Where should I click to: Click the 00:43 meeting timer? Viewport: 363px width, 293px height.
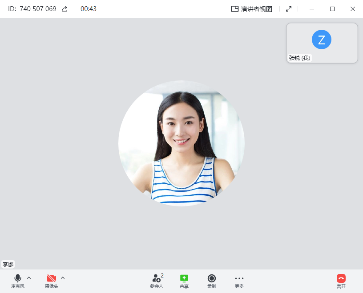[x=89, y=9]
